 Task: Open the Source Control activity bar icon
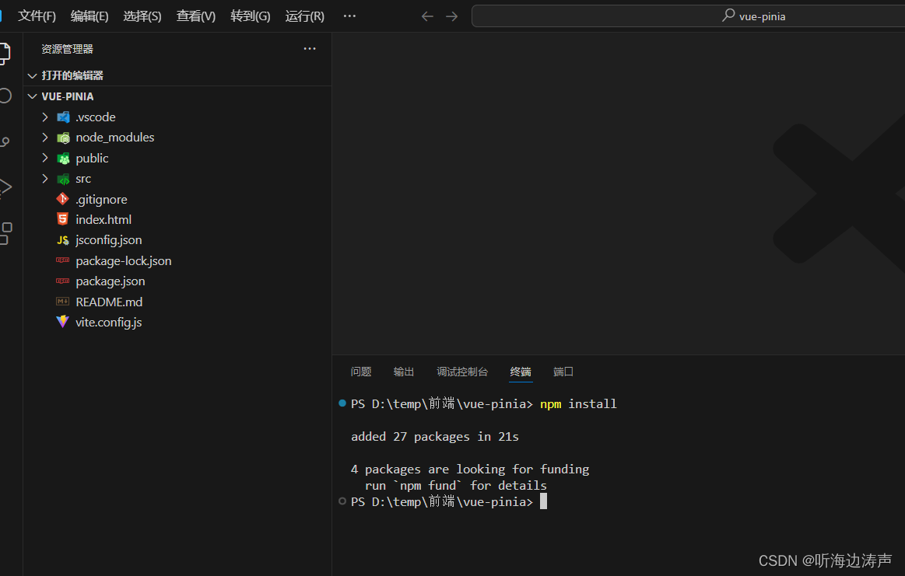[5, 141]
